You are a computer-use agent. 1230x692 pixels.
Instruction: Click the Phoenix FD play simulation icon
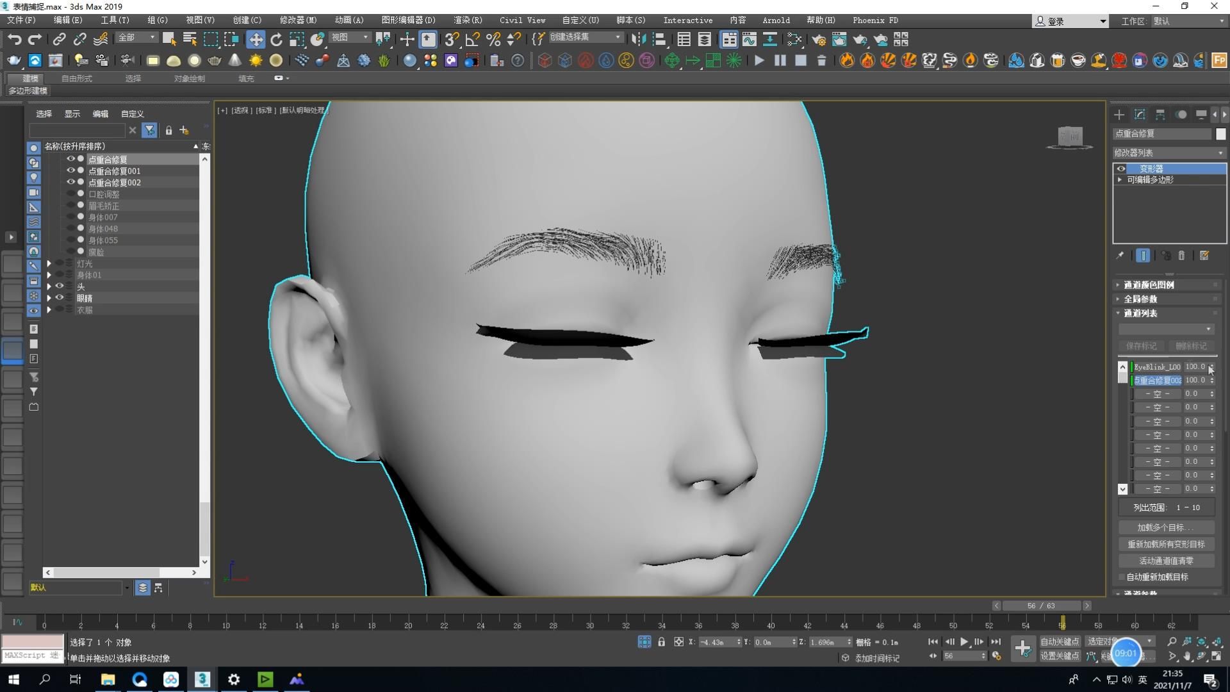[759, 61]
